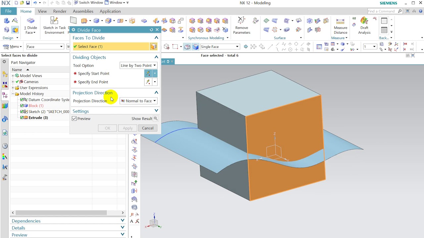424x238 pixels.
Task: Click the Save icon in title bar
Action: coord(28,3)
